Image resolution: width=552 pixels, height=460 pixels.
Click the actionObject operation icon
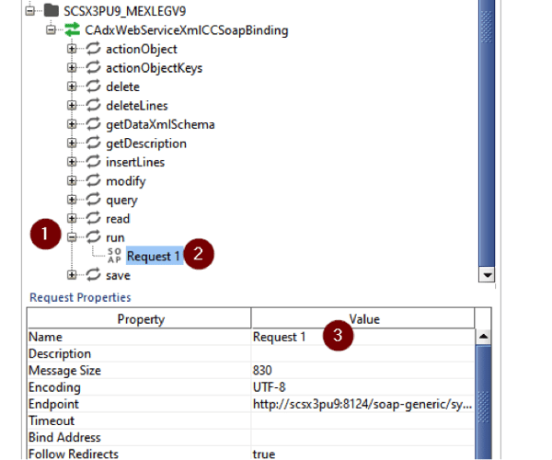tap(93, 49)
